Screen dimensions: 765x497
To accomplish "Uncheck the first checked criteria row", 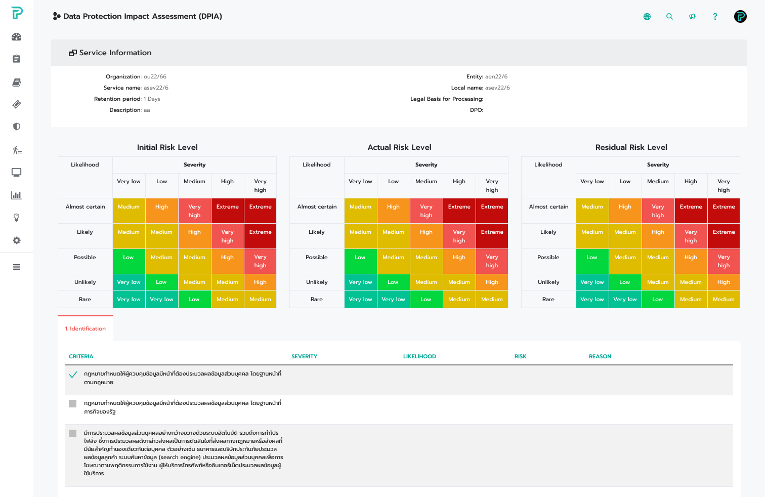I will (x=73, y=375).
